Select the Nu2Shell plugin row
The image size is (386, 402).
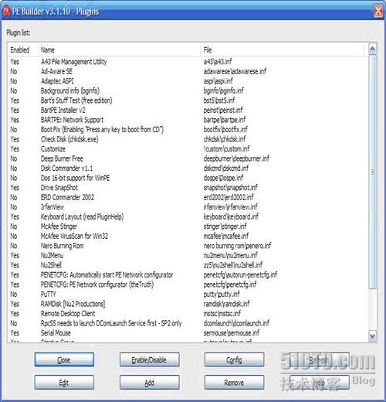(x=188, y=265)
